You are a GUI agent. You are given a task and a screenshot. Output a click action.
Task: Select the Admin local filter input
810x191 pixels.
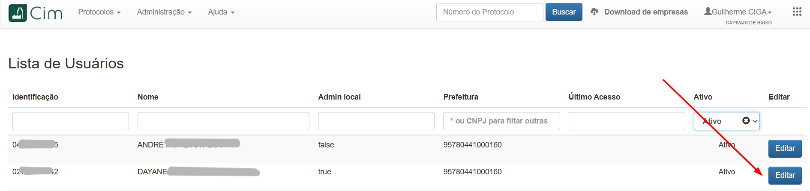click(376, 121)
